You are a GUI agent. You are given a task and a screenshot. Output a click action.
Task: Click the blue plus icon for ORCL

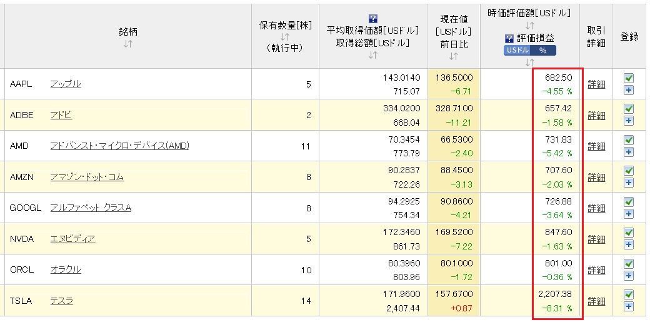[x=629, y=276]
